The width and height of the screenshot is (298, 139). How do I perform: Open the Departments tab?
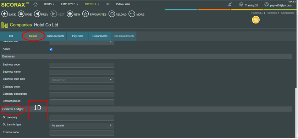(x=100, y=36)
